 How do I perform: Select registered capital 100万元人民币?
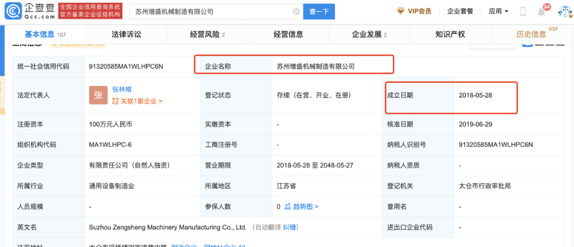click(x=111, y=125)
